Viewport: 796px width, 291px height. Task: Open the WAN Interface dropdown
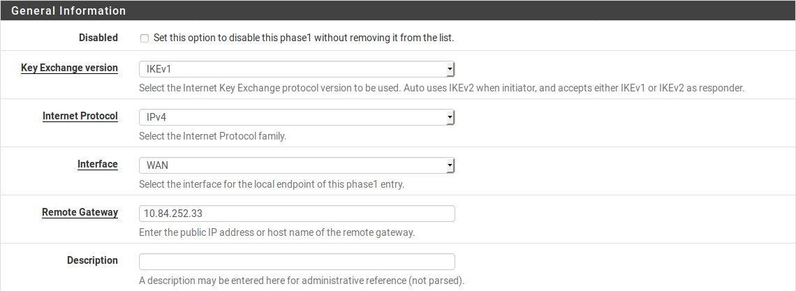pyautogui.click(x=297, y=165)
